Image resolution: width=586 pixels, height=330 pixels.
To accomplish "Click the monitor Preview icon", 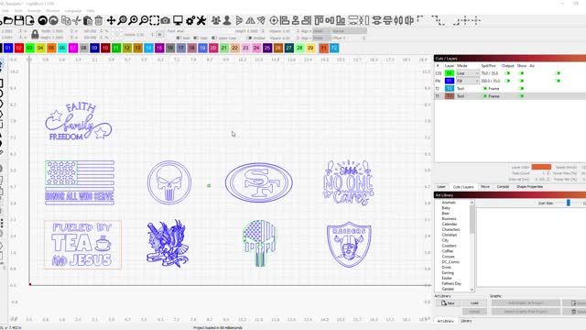I will (x=178, y=20).
